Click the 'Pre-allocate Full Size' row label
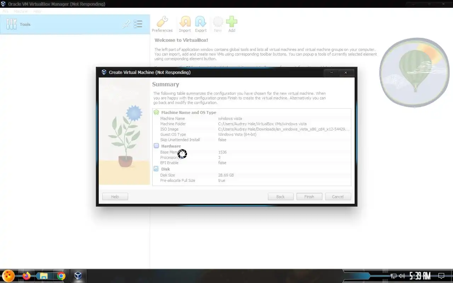The height and width of the screenshot is (283, 453). pyautogui.click(x=178, y=180)
